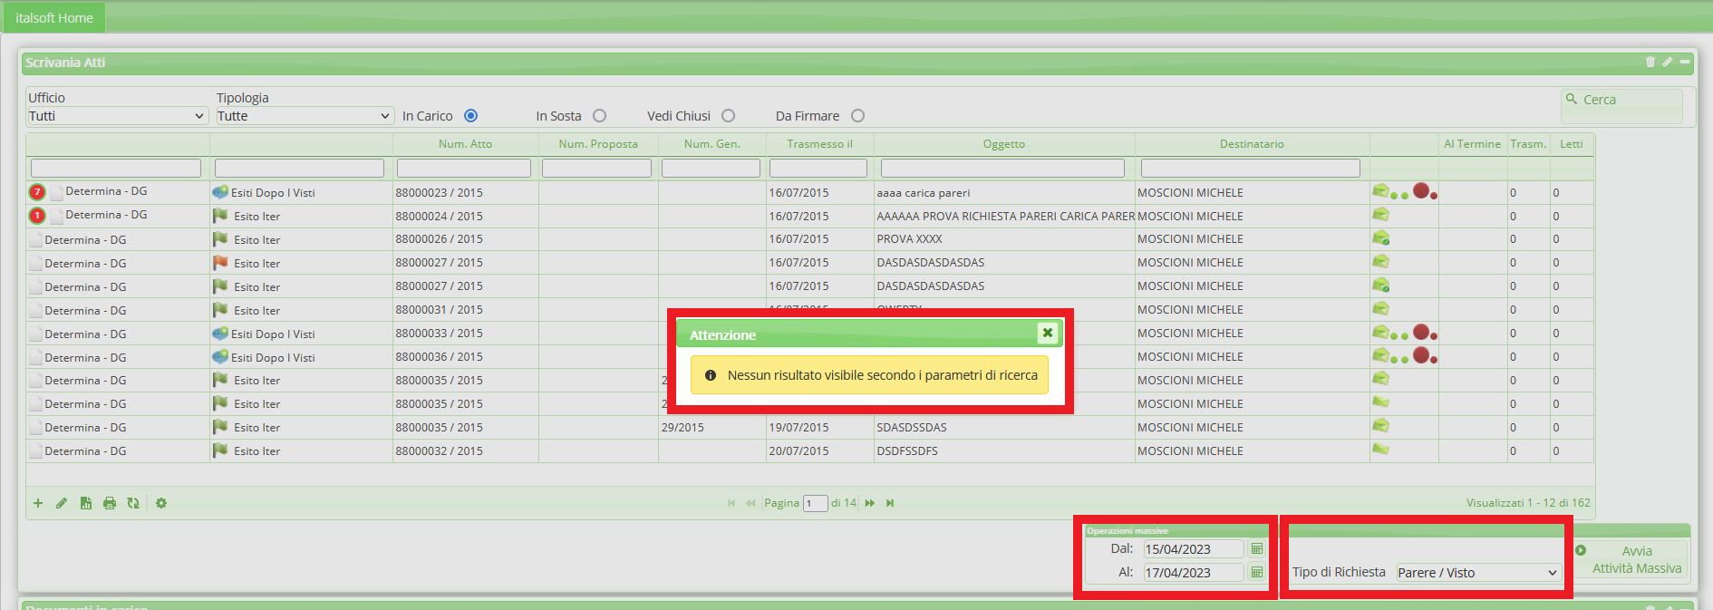Select the In Sosta radio button
The width and height of the screenshot is (1713, 610).
[x=599, y=116]
